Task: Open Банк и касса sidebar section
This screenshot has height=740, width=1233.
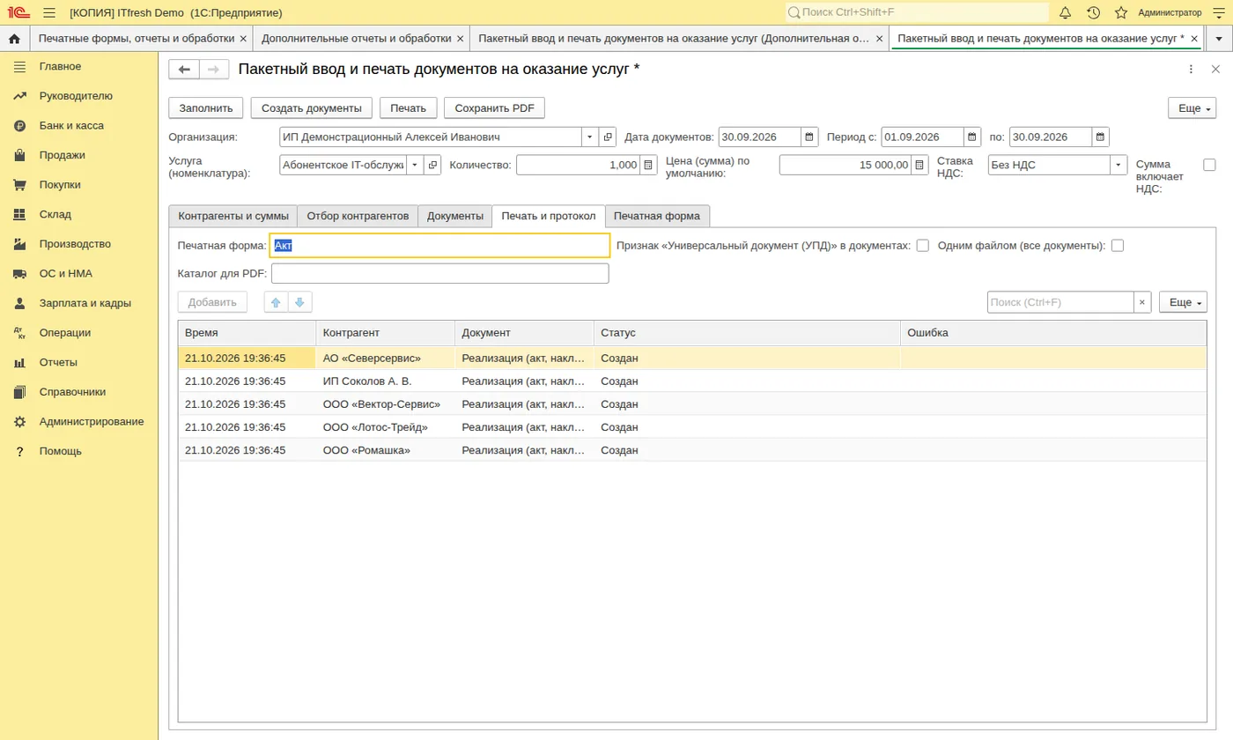Action: click(x=71, y=125)
